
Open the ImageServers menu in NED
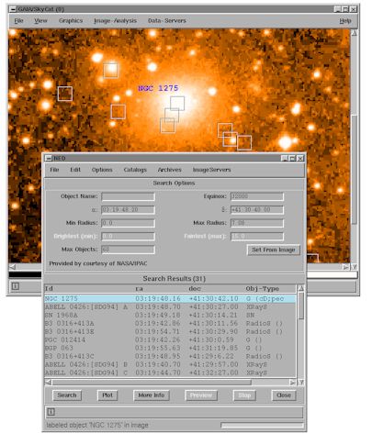click(x=211, y=170)
